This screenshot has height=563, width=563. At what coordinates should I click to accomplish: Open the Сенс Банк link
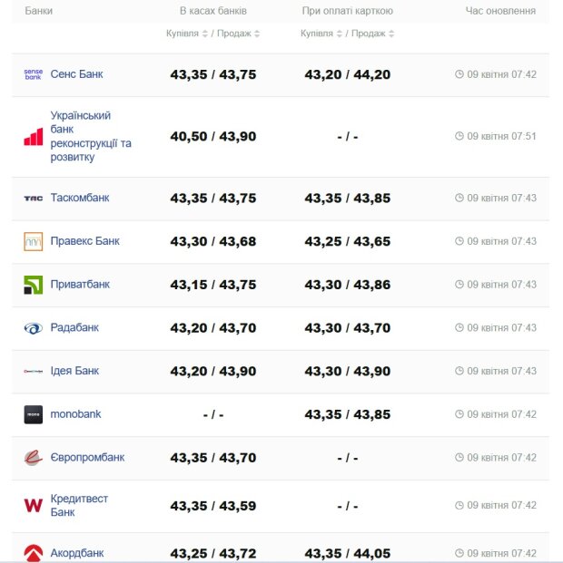pyautogui.click(x=76, y=74)
